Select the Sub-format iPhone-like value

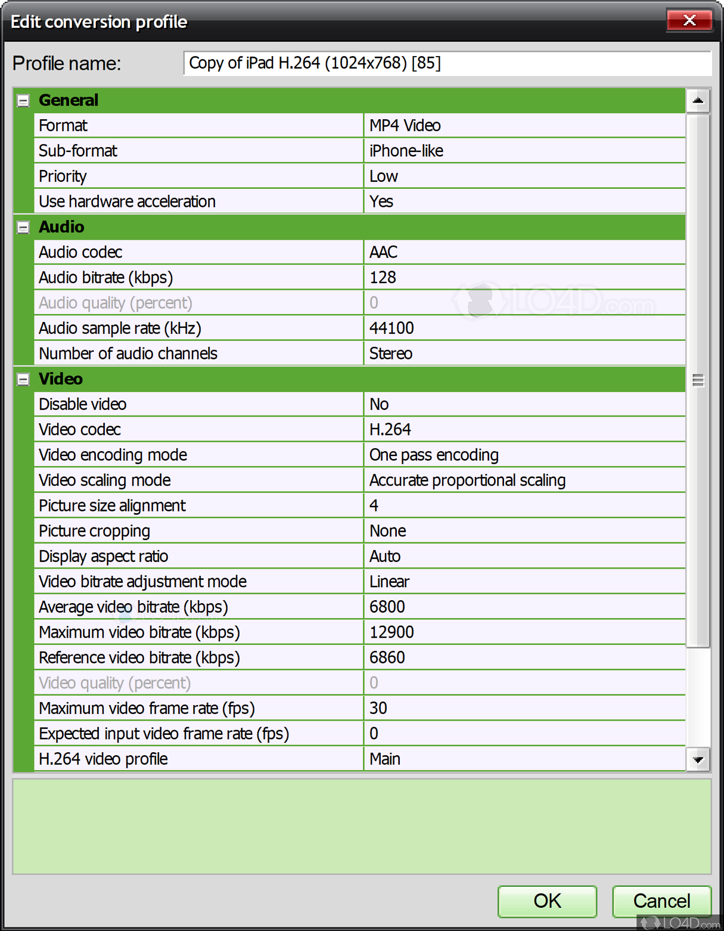click(524, 150)
